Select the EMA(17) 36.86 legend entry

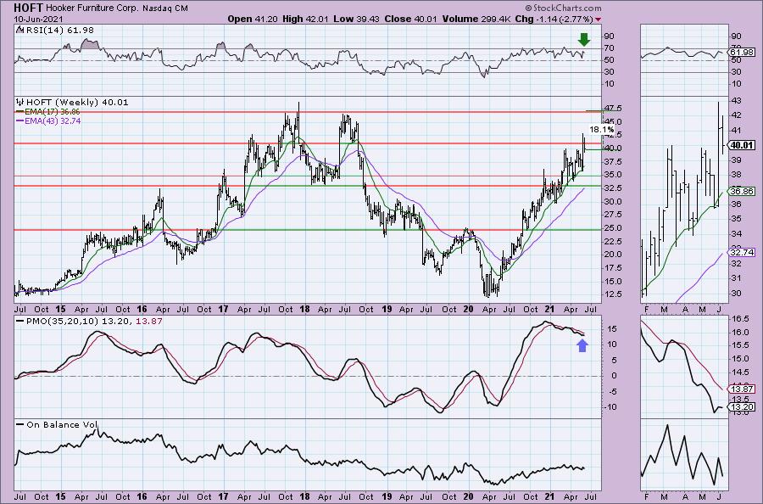pos(53,112)
